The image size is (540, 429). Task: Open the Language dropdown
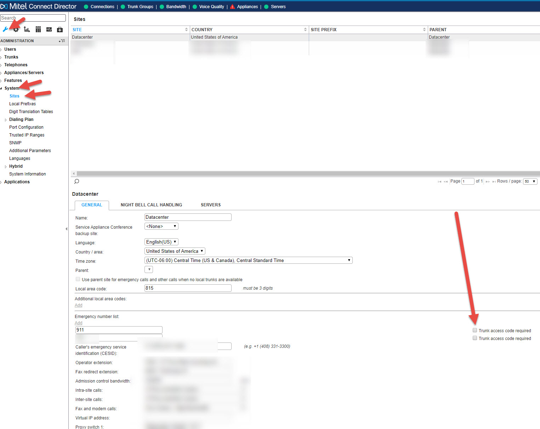pyautogui.click(x=161, y=242)
